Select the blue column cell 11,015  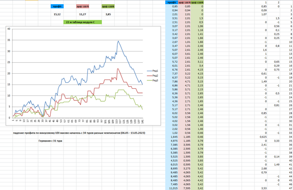[x=172, y=188]
